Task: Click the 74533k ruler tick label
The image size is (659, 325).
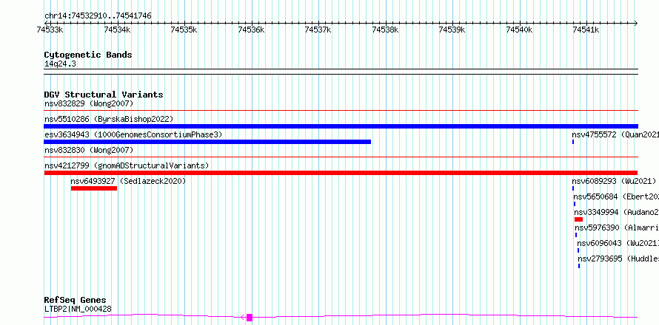Action: pos(50,30)
